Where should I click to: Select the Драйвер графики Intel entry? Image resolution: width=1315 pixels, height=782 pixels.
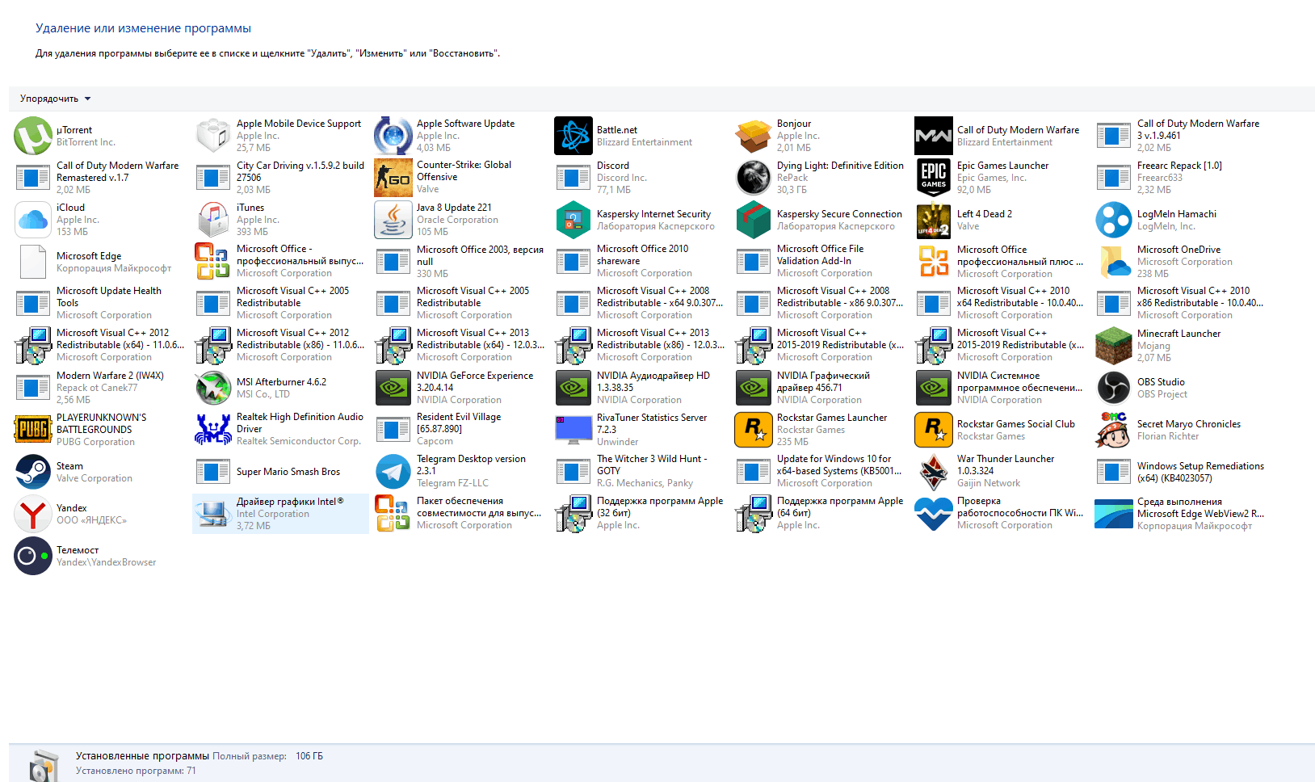[x=281, y=514]
